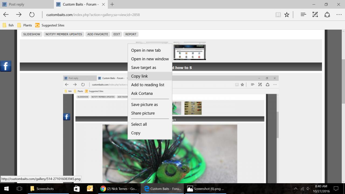Image resolution: width=345 pixels, height=194 pixels.
Task: Show hidden system tray icons
Action: 295,189
